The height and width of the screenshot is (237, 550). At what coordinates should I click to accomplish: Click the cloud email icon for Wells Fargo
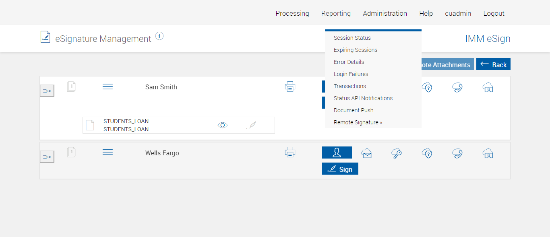point(366,153)
